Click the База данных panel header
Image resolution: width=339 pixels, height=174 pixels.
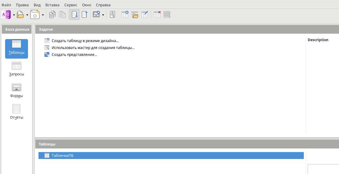tap(17, 29)
